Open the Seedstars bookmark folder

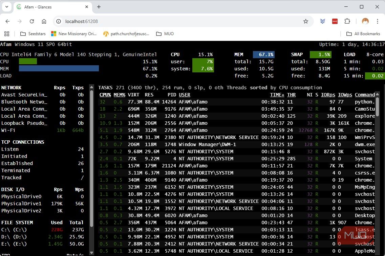(33, 34)
